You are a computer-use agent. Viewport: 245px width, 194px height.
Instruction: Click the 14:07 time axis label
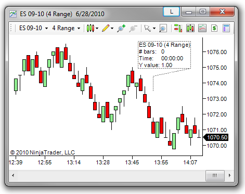[x=190, y=162]
